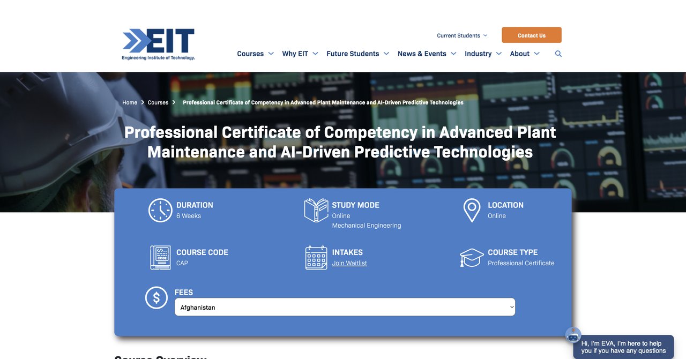
Task: Expand the News & Events chevron
Action: (x=453, y=54)
